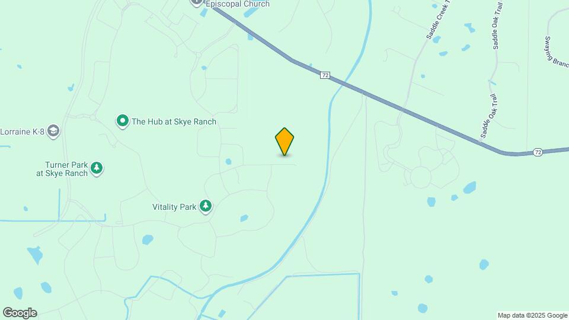Image resolution: width=569 pixels, height=320 pixels.
Task: Click the Vitality Park tree icon
Action: click(206, 206)
